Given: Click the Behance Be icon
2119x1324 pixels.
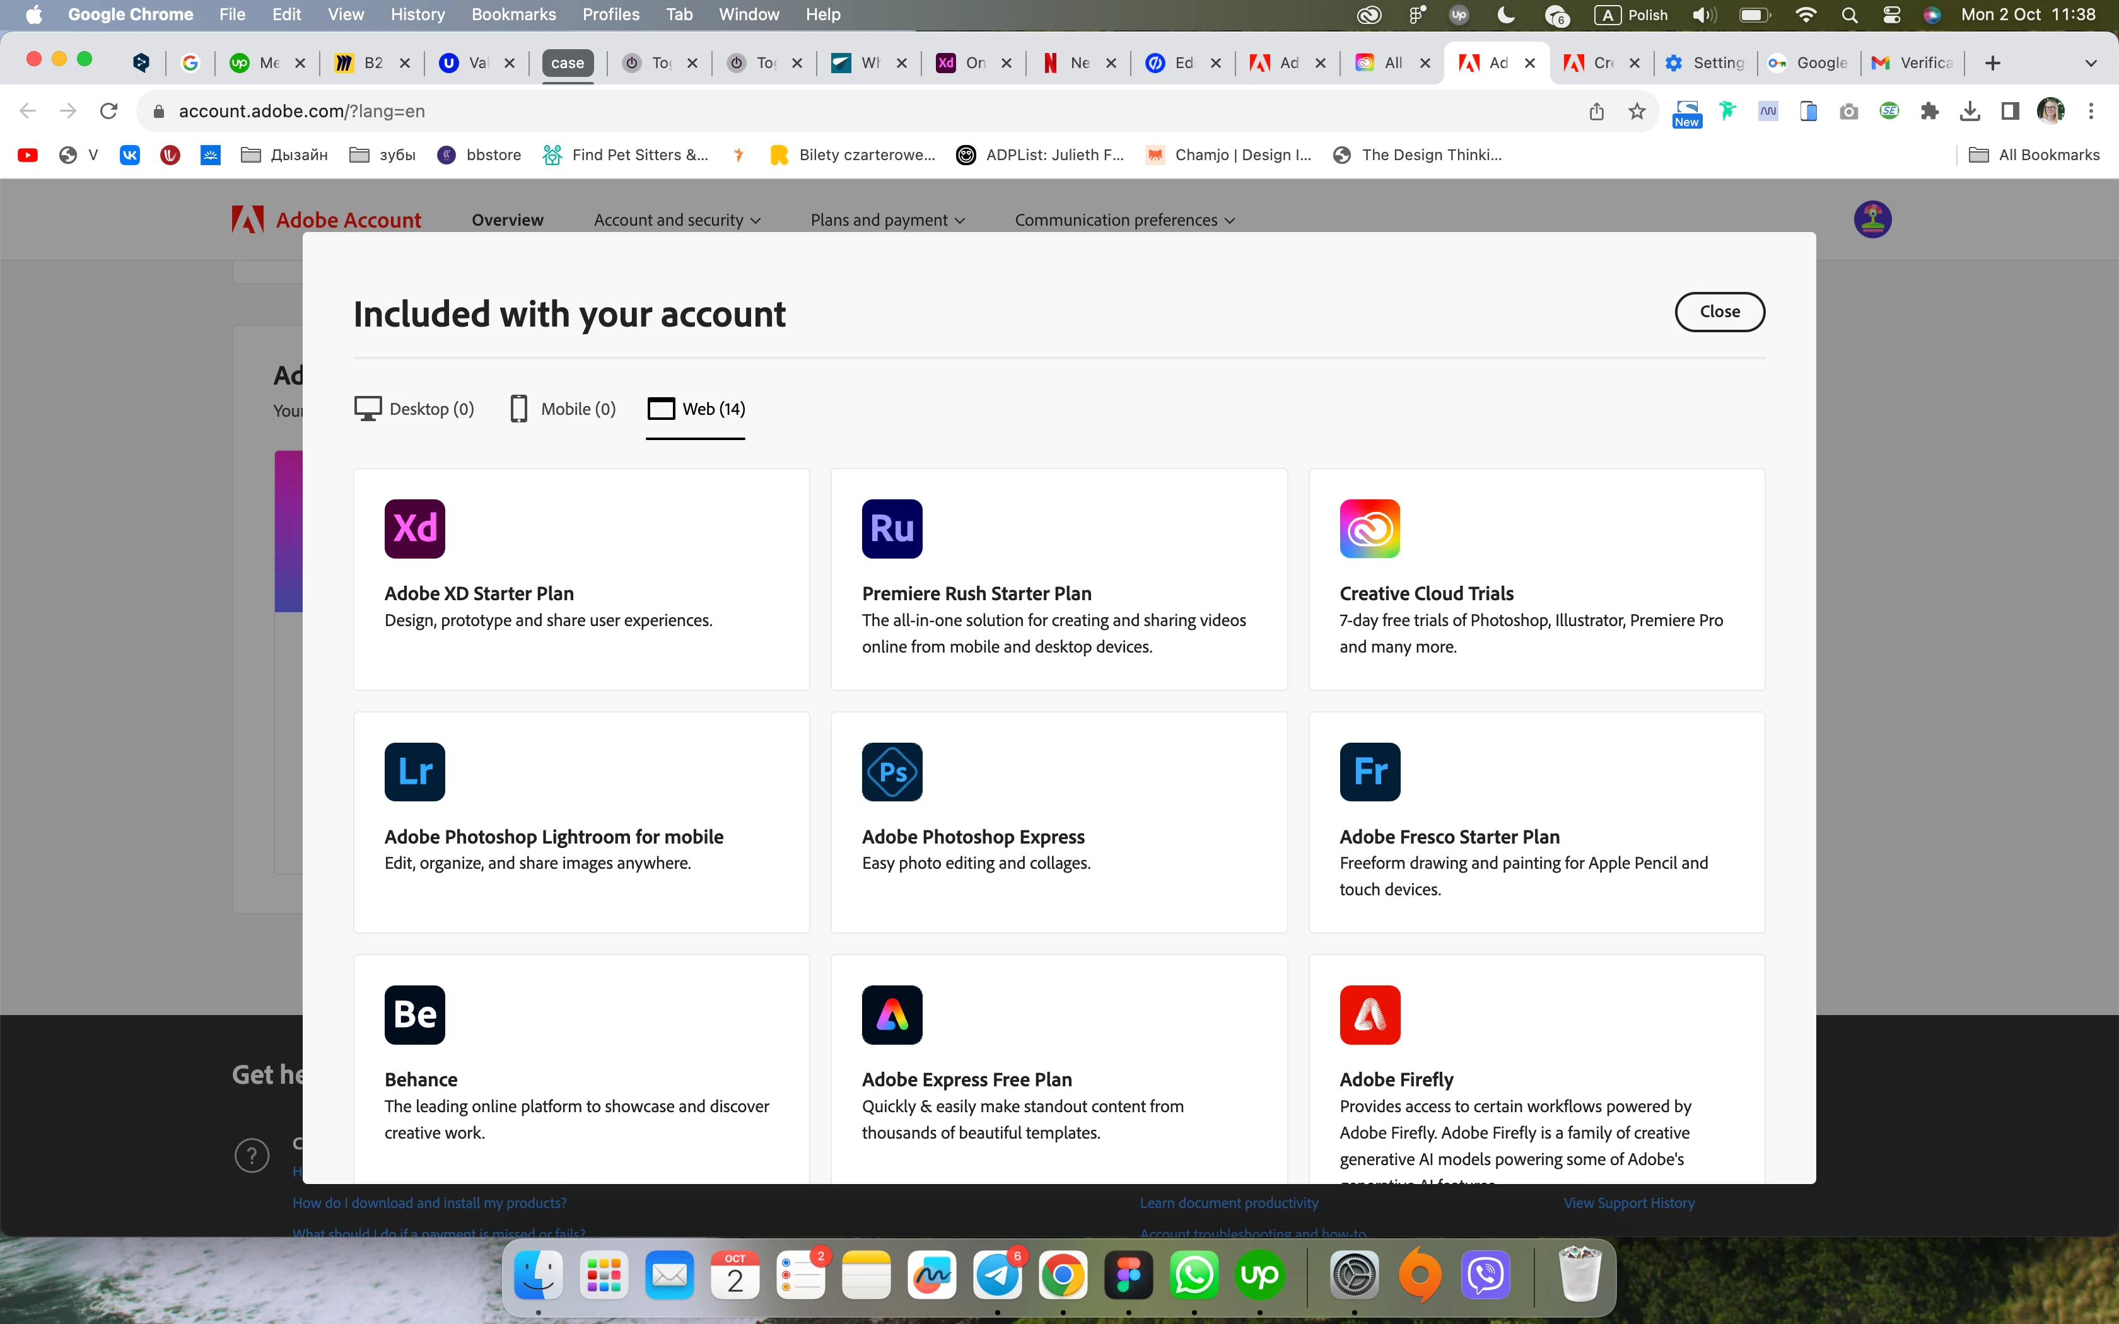Looking at the screenshot, I should point(414,1015).
